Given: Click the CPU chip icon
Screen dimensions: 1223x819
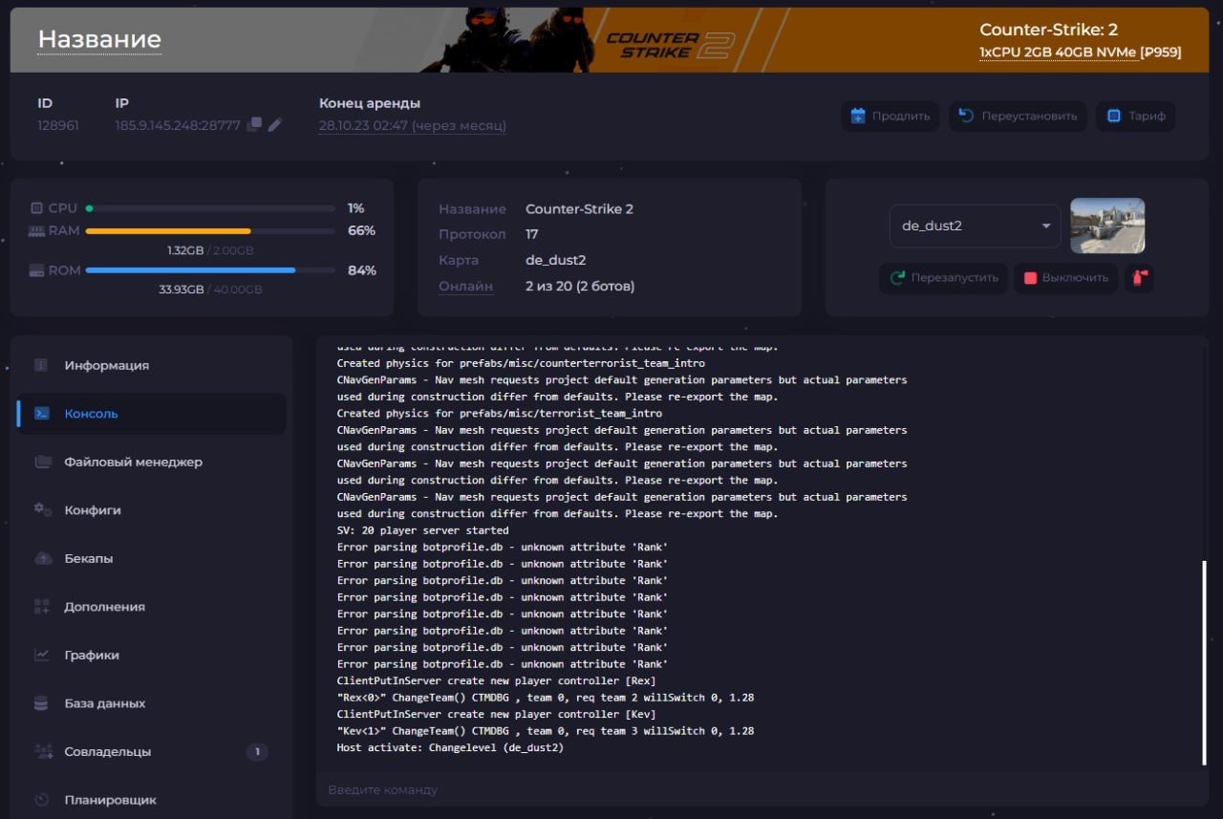Looking at the screenshot, I should (36, 207).
